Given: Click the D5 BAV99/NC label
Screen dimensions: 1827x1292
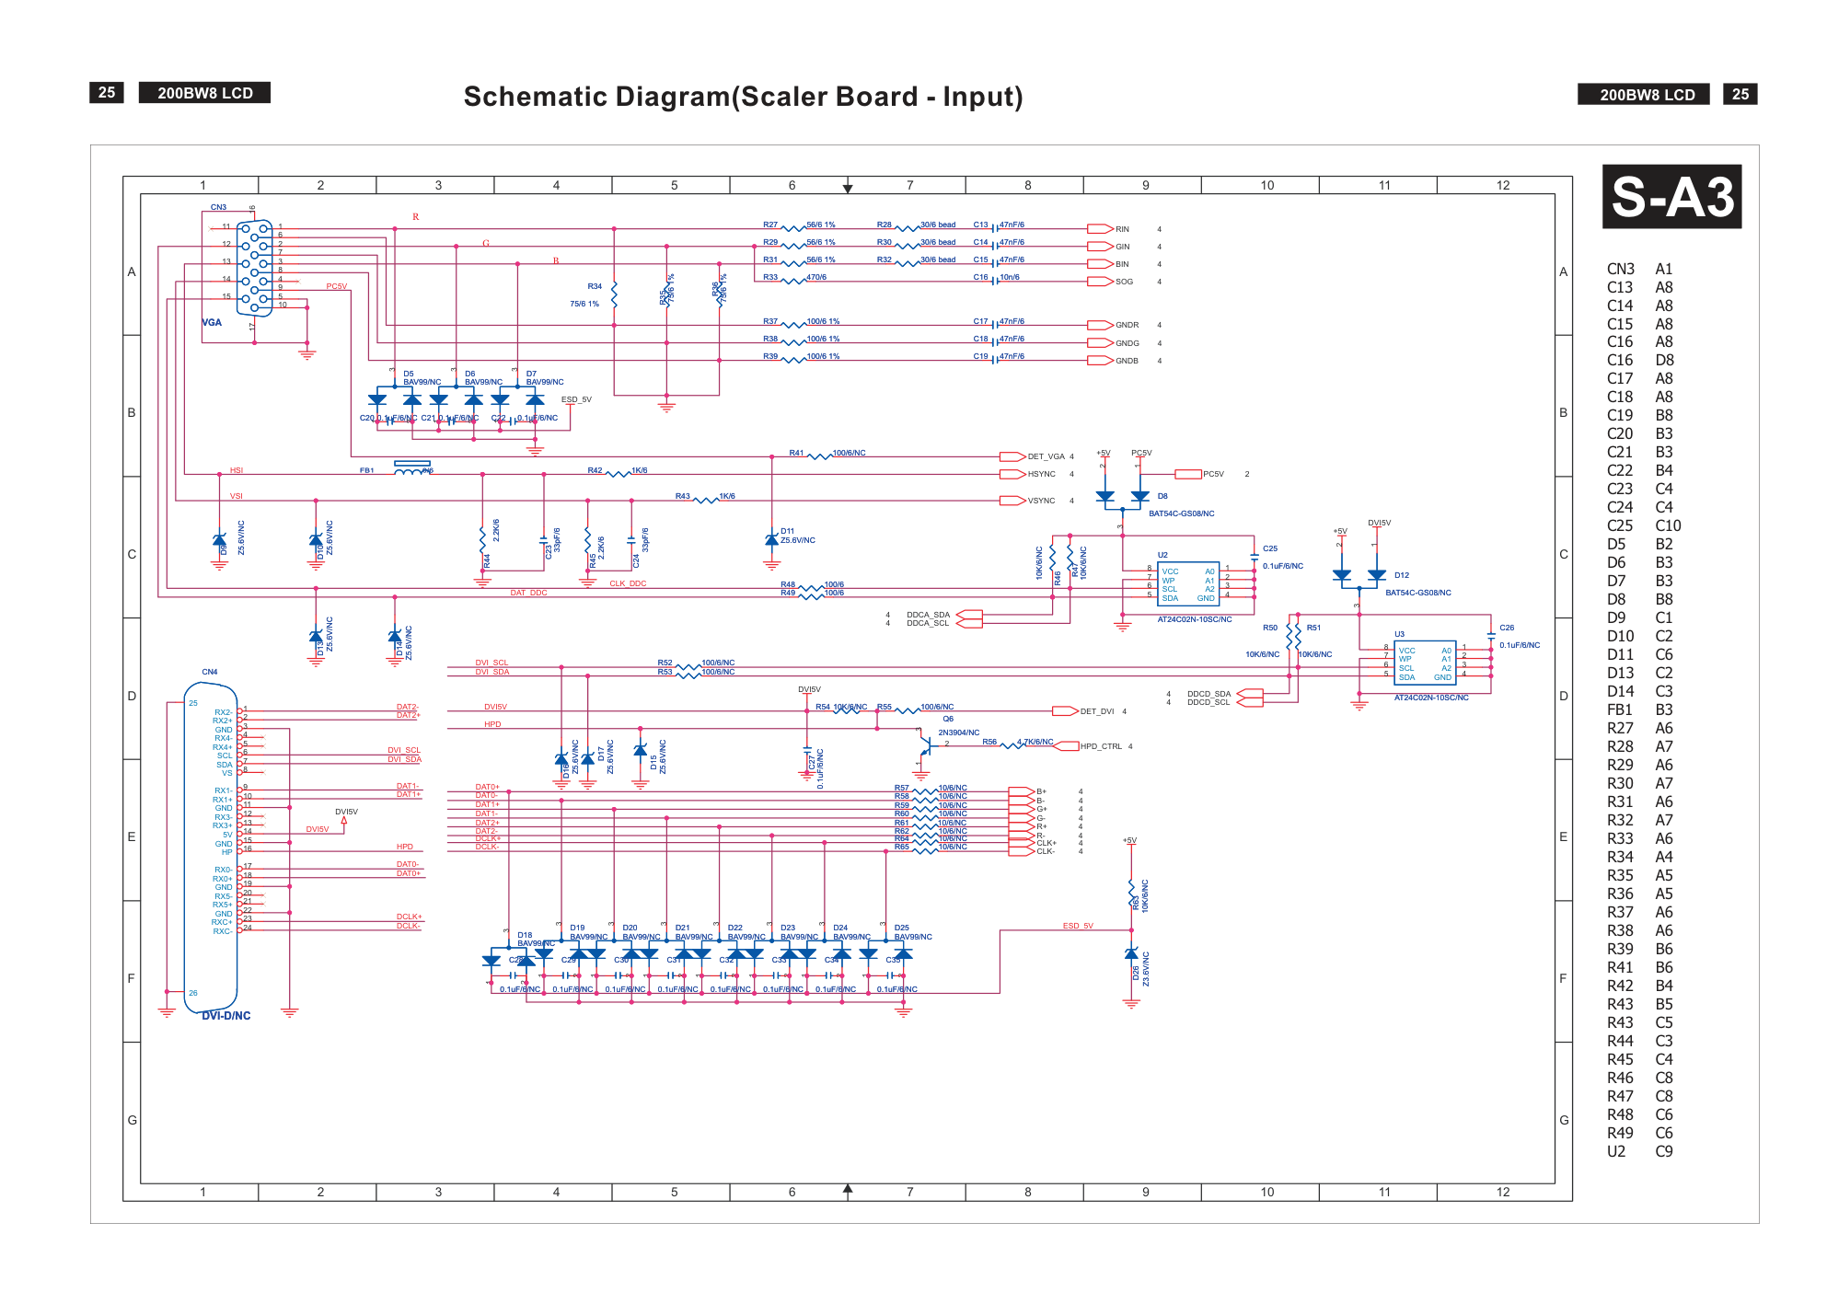Looking at the screenshot, I should tap(422, 378).
